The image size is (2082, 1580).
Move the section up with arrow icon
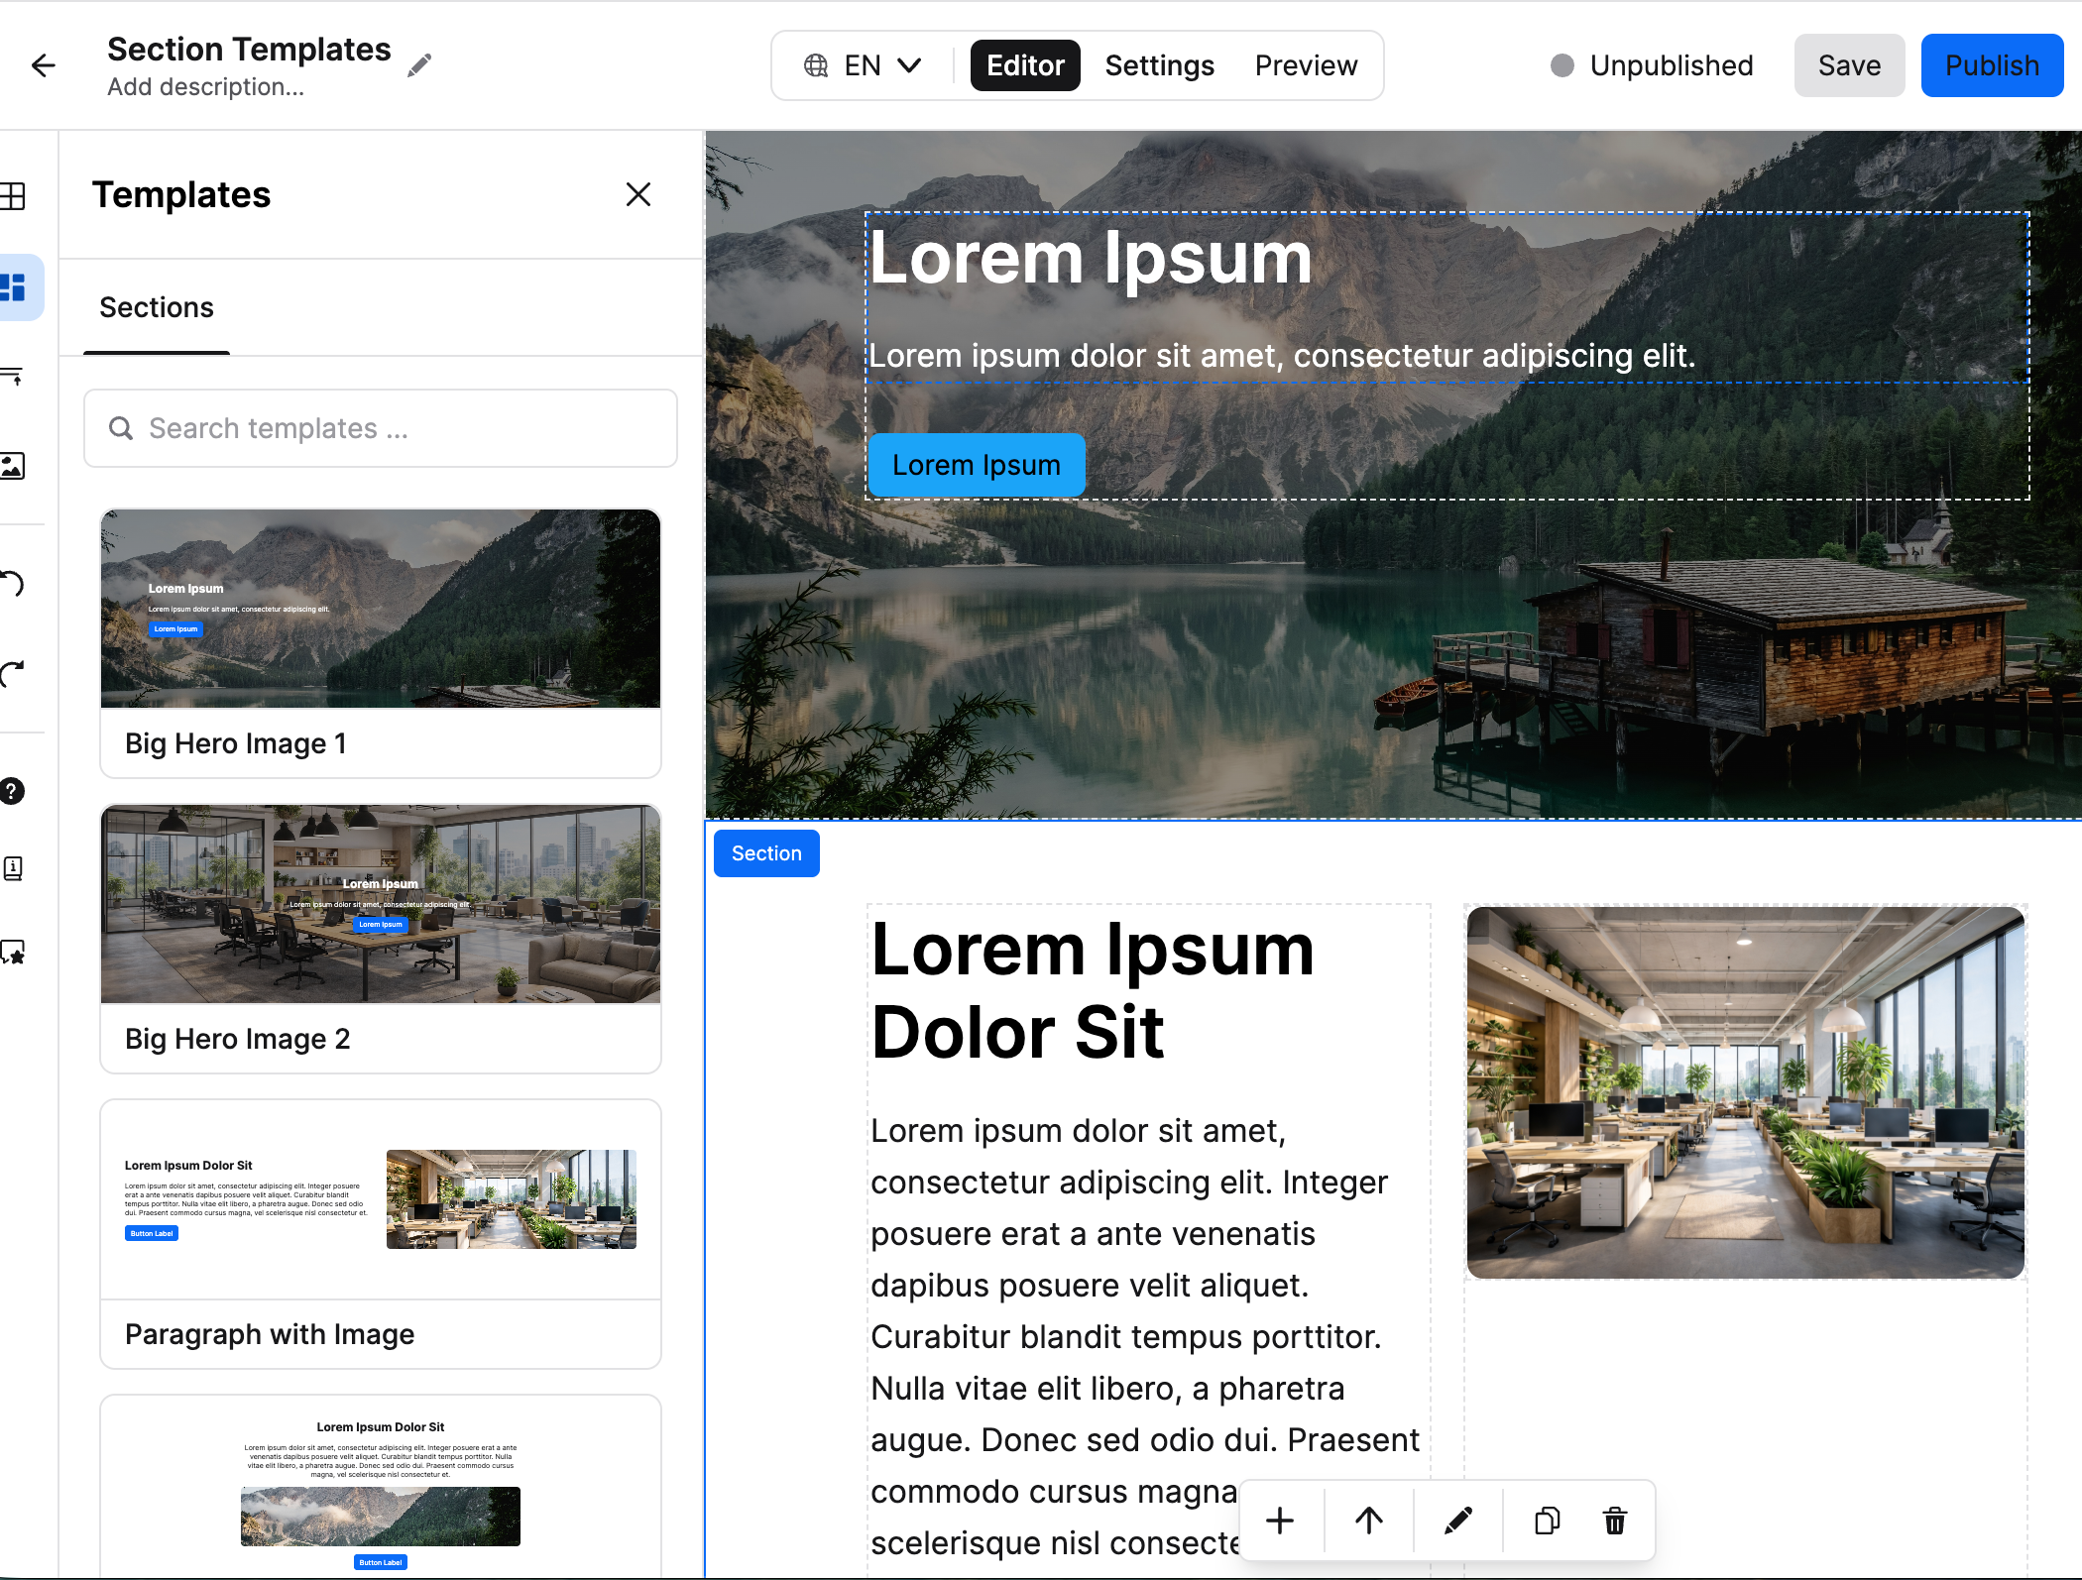pyautogui.click(x=1369, y=1521)
